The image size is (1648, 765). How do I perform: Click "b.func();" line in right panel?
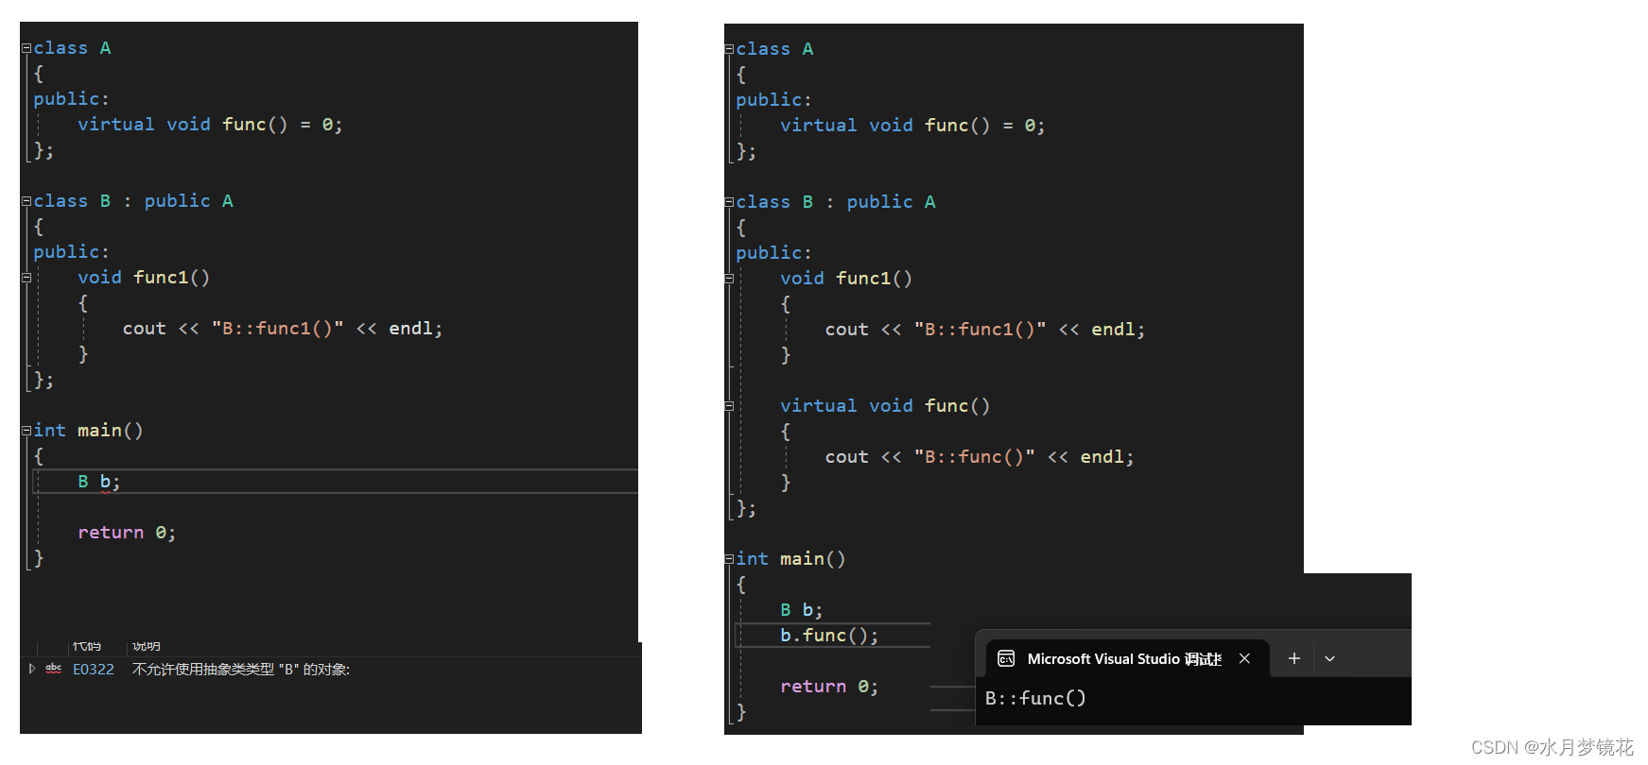pyautogui.click(x=829, y=636)
